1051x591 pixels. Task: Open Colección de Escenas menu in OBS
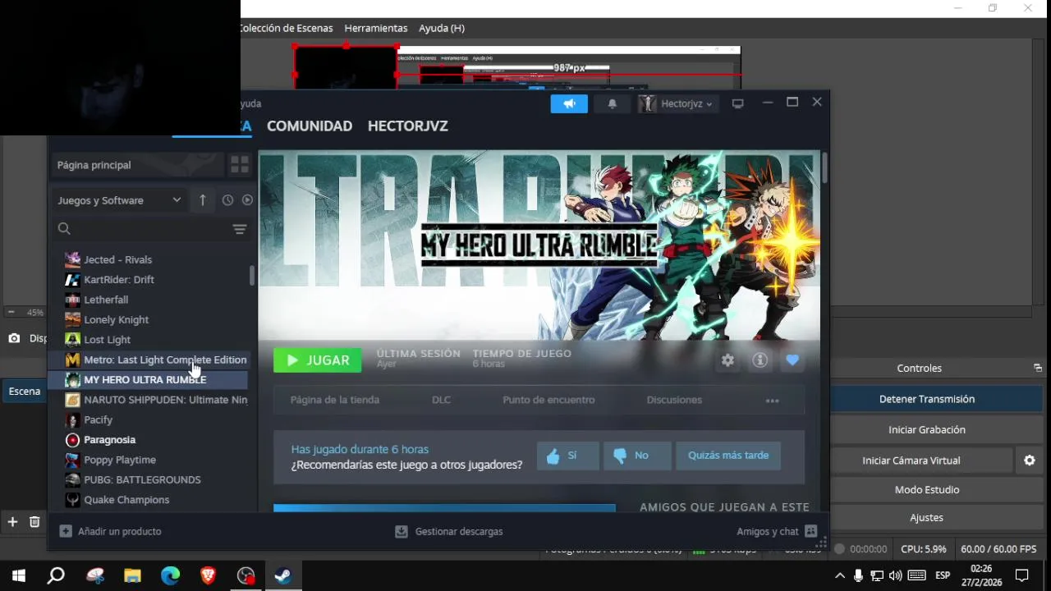point(287,28)
